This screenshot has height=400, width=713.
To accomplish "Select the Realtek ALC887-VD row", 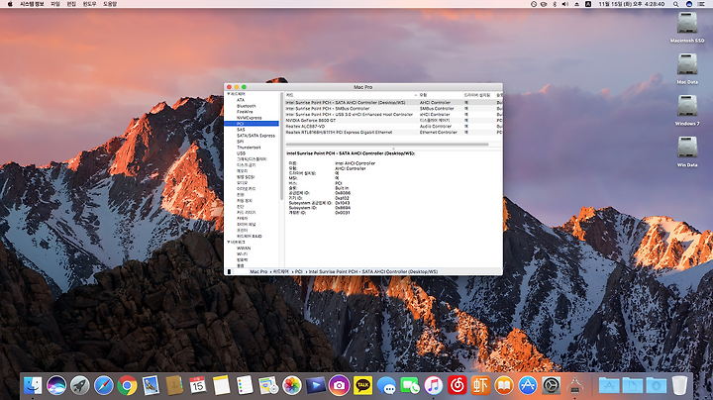I will [393, 127].
